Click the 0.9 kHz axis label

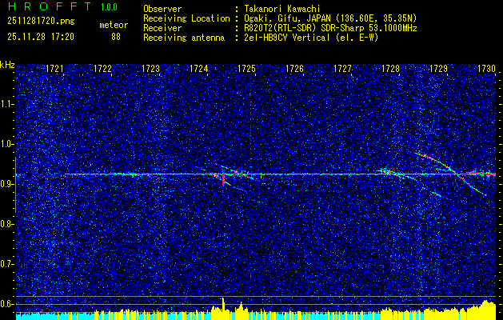[x=6, y=184]
